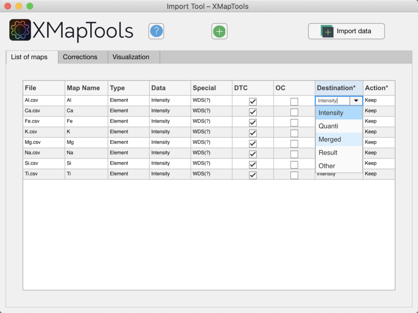The image size is (418, 313).
Task: Enable the OC checkbox for Ca.csv
Action: click(294, 112)
